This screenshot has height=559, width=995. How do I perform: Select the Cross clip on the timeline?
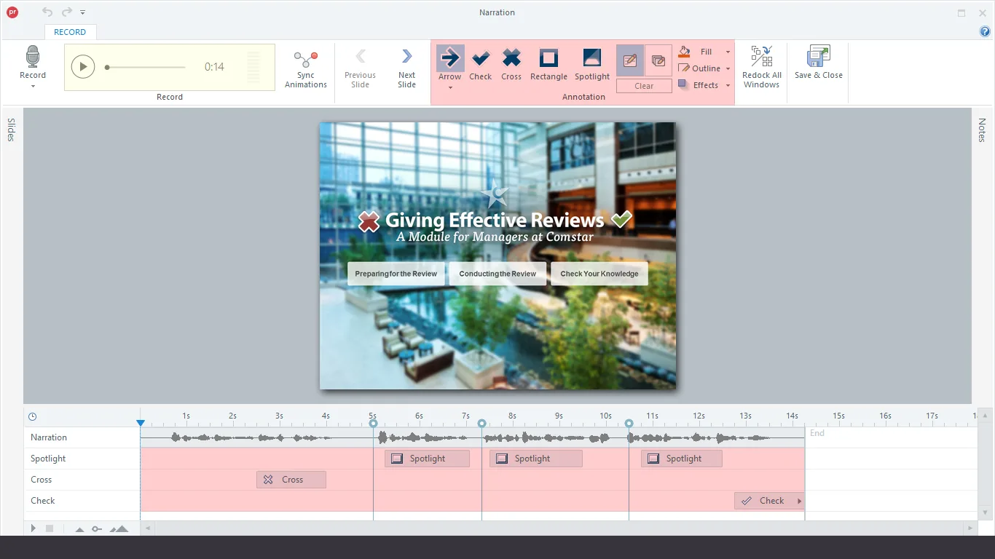pos(291,480)
